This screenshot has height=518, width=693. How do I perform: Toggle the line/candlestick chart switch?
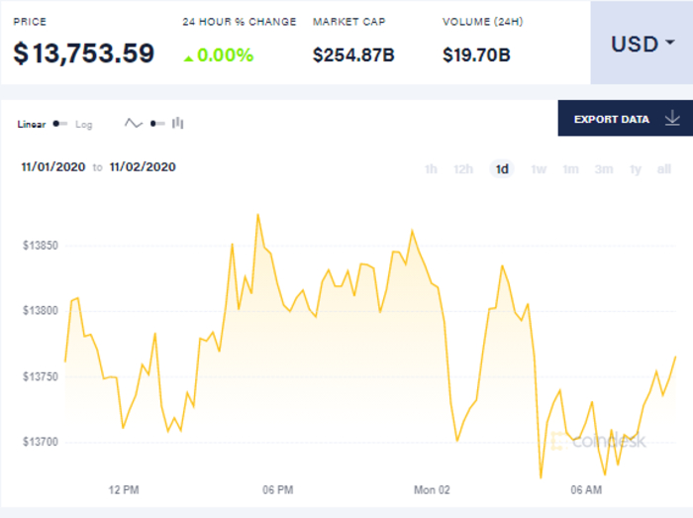[156, 124]
